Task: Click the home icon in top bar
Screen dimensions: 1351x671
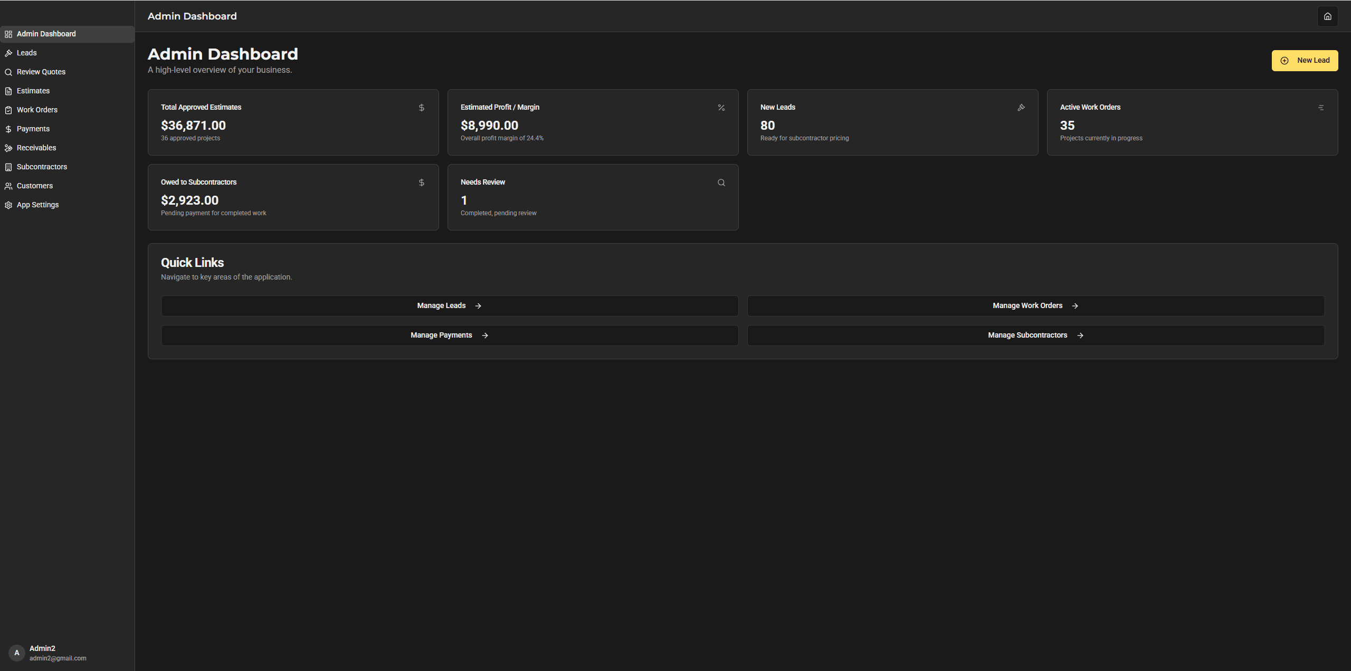Action: (1327, 16)
